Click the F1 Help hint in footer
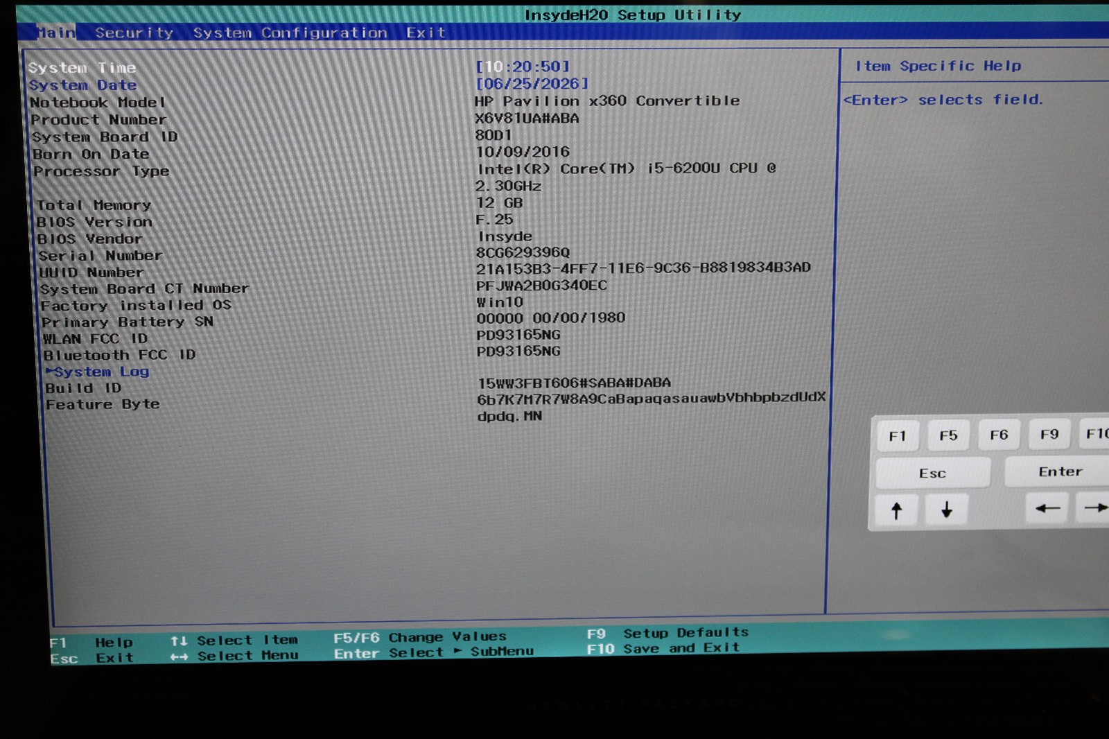The image size is (1109, 739). click(91, 643)
